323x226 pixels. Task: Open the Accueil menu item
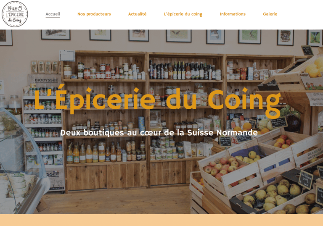click(53, 14)
